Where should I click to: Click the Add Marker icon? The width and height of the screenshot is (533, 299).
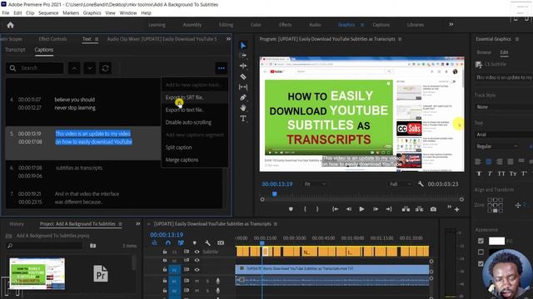pos(291,209)
